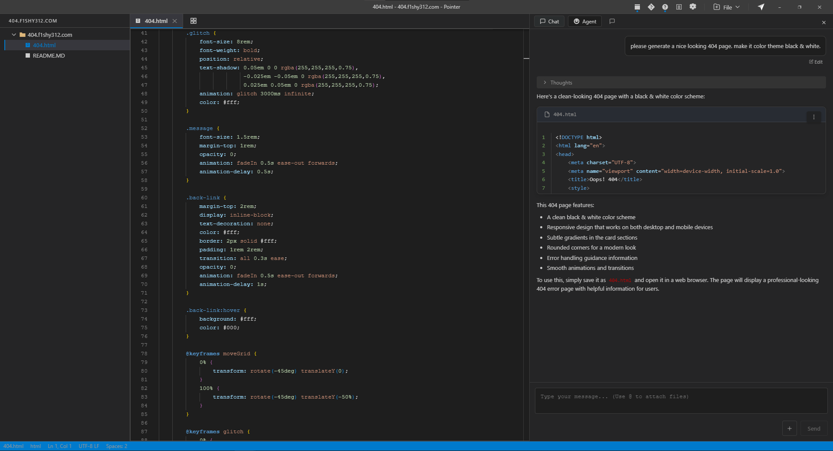Image resolution: width=833 pixels, height=451 pixels.
Task: Click the @keyframes moveGrid line
Action: (x=221, y=354)
